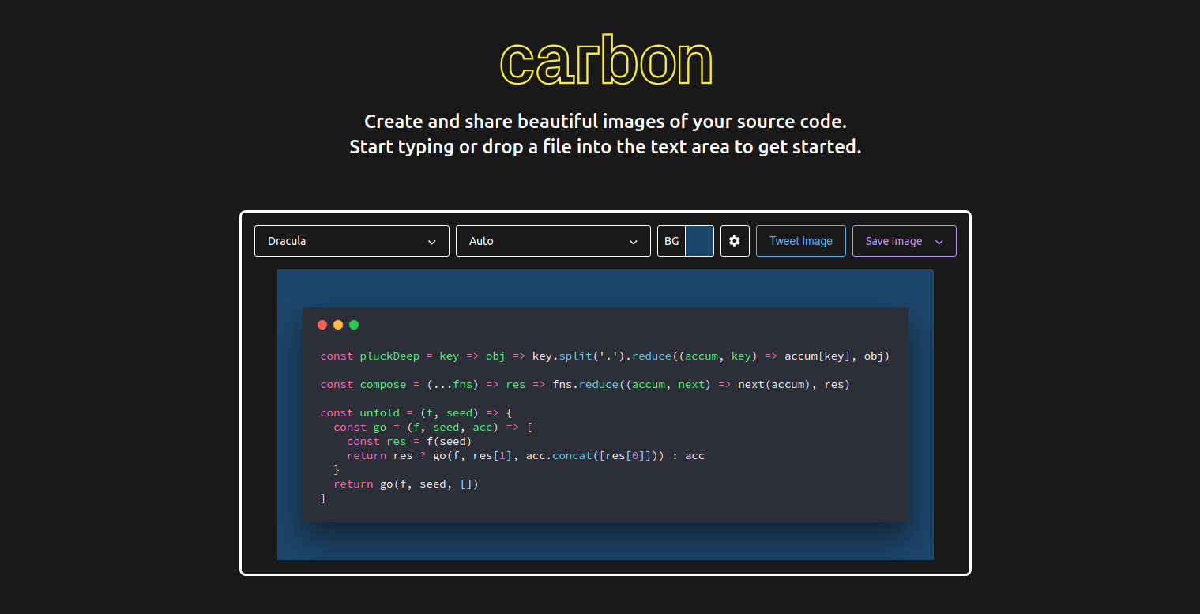Click the BG label in toolbar
The height and width of the screenshot is (614, 1200).
tap(671, 241)
